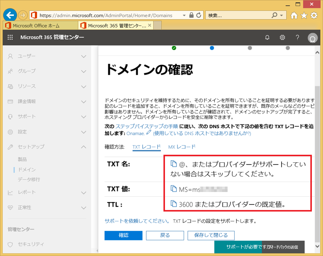This screenshot has height=256, width=323.
Task: Click the browser forward arrow button
Action: (23, 15)
